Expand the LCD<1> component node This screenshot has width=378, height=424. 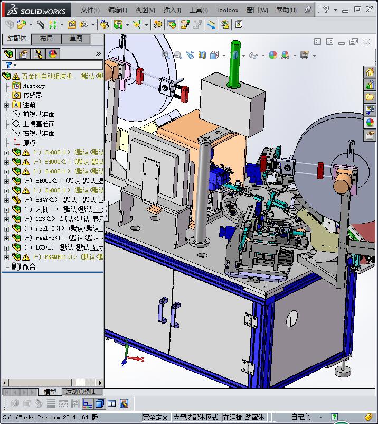click(x=6, y=248)
